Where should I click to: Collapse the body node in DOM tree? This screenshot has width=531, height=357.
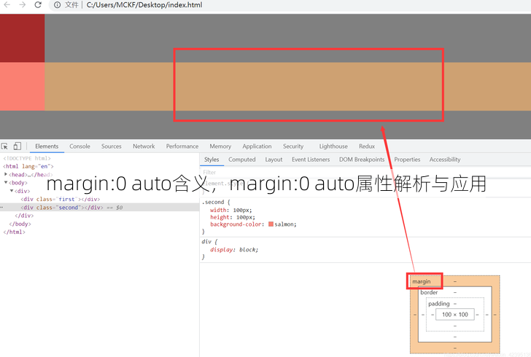tap(6, 182)
